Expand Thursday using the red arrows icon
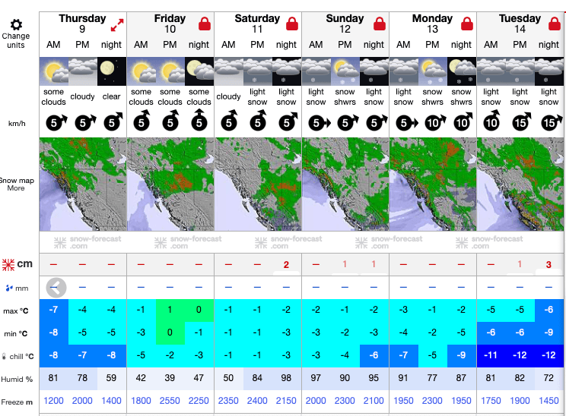566x416 pixels. tap(116, 24)
